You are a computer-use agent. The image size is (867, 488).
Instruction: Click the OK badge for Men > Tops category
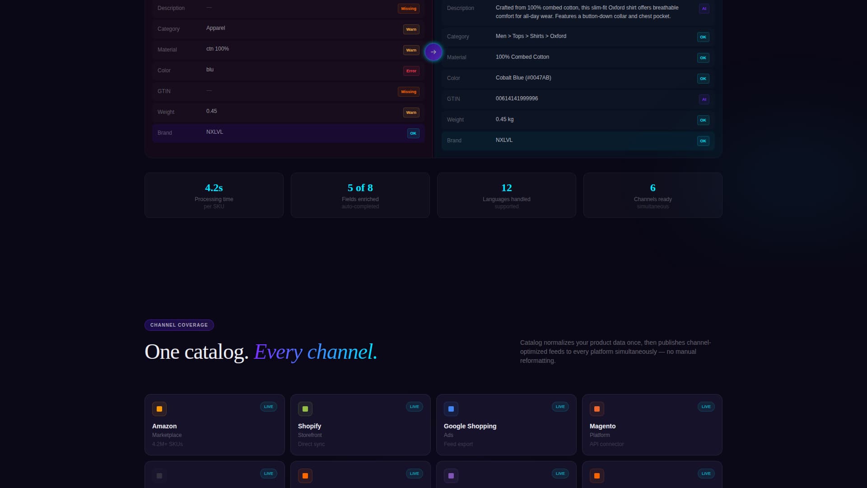[703, 37]
